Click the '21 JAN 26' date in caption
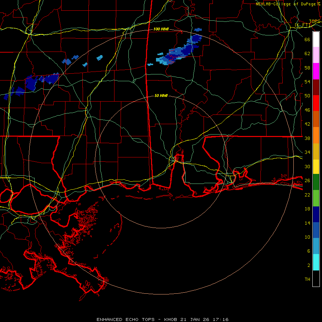This screenshot has height=322, width=322. (x=195, y=319)
